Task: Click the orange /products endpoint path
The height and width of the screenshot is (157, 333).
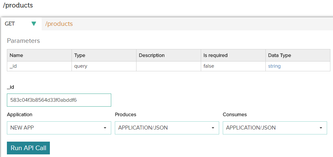Action: tap(59, 24)
